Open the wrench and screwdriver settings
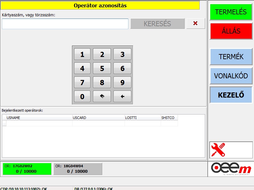The image size is (254, 190). [x=219, y=149]
